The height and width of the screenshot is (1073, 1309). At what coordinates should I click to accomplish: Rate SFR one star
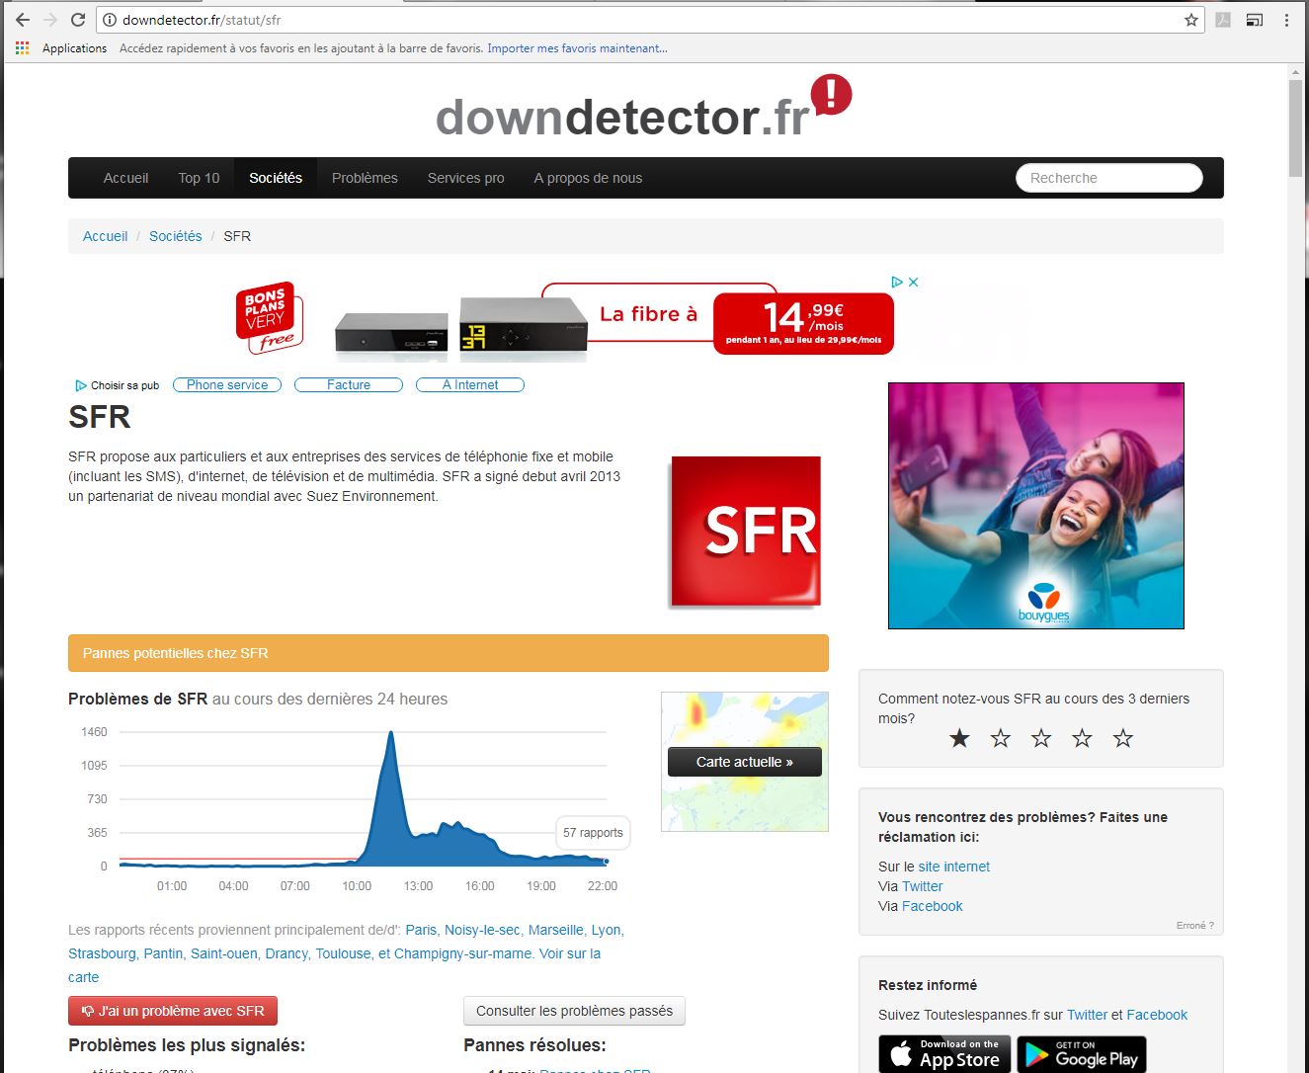[959, 738]
